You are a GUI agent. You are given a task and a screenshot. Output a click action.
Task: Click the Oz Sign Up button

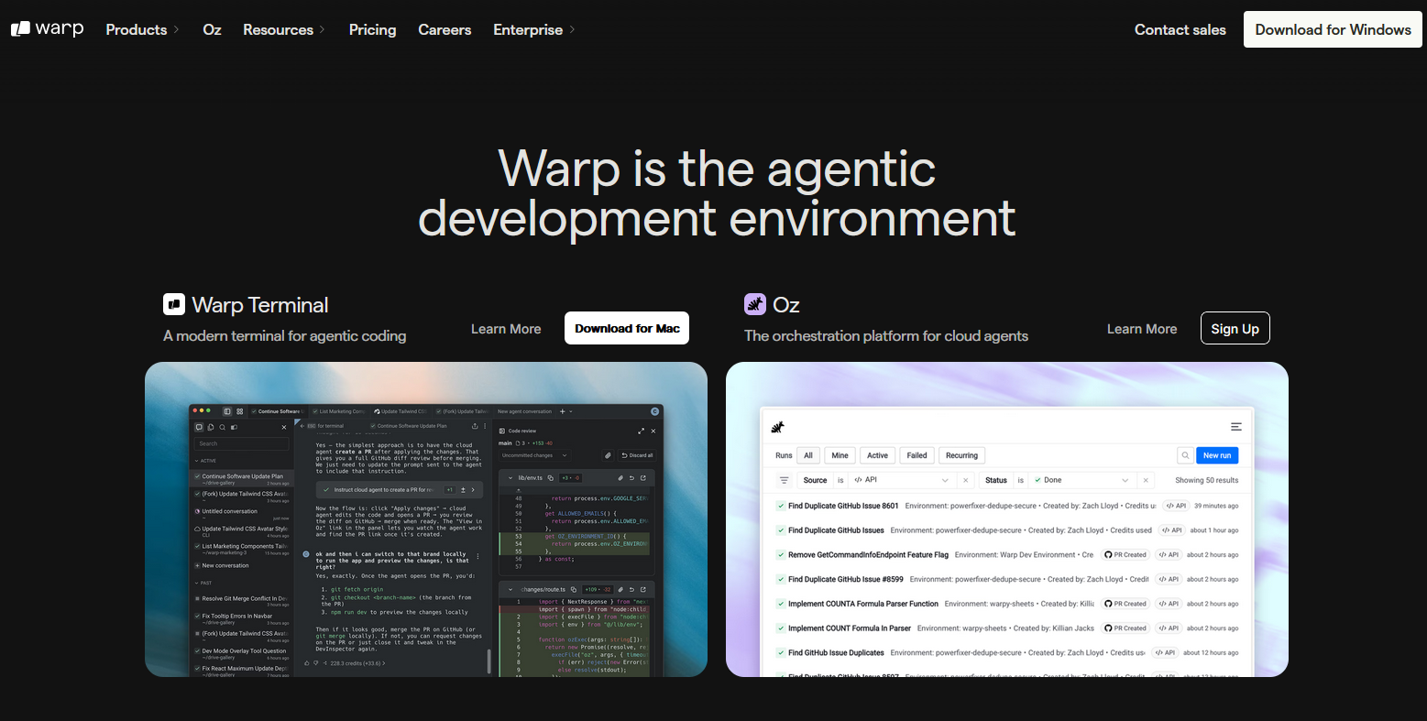1235,329
